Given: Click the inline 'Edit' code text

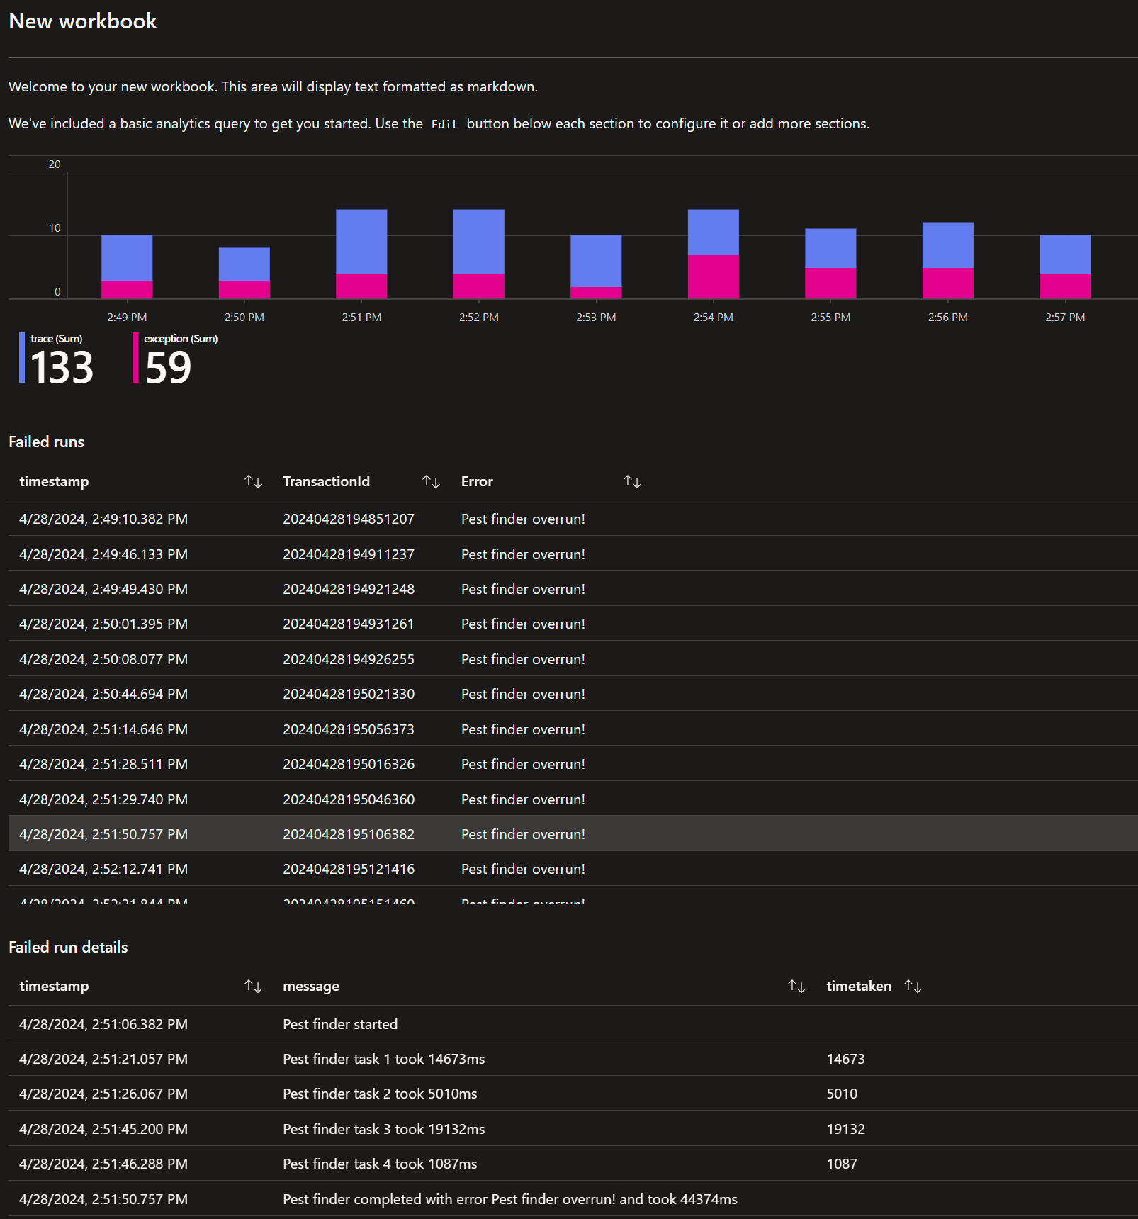Looking at the screenshot, I should click(x=444, y=125).
